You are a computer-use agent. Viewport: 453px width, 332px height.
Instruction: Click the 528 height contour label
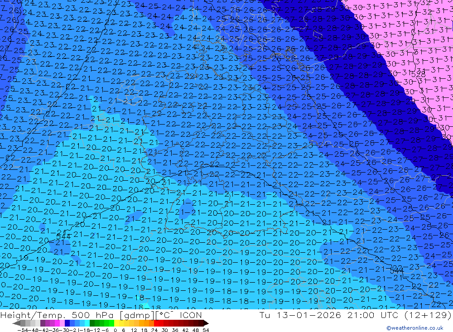pyautogui.click(x=419, y=75)
